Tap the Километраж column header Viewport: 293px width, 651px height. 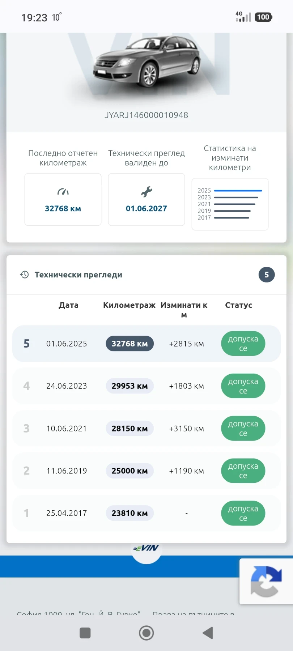coord(129,305)
